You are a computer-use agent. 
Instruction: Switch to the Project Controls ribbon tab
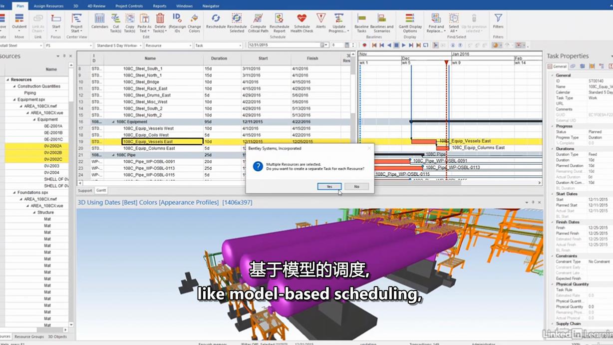(129, 6)
